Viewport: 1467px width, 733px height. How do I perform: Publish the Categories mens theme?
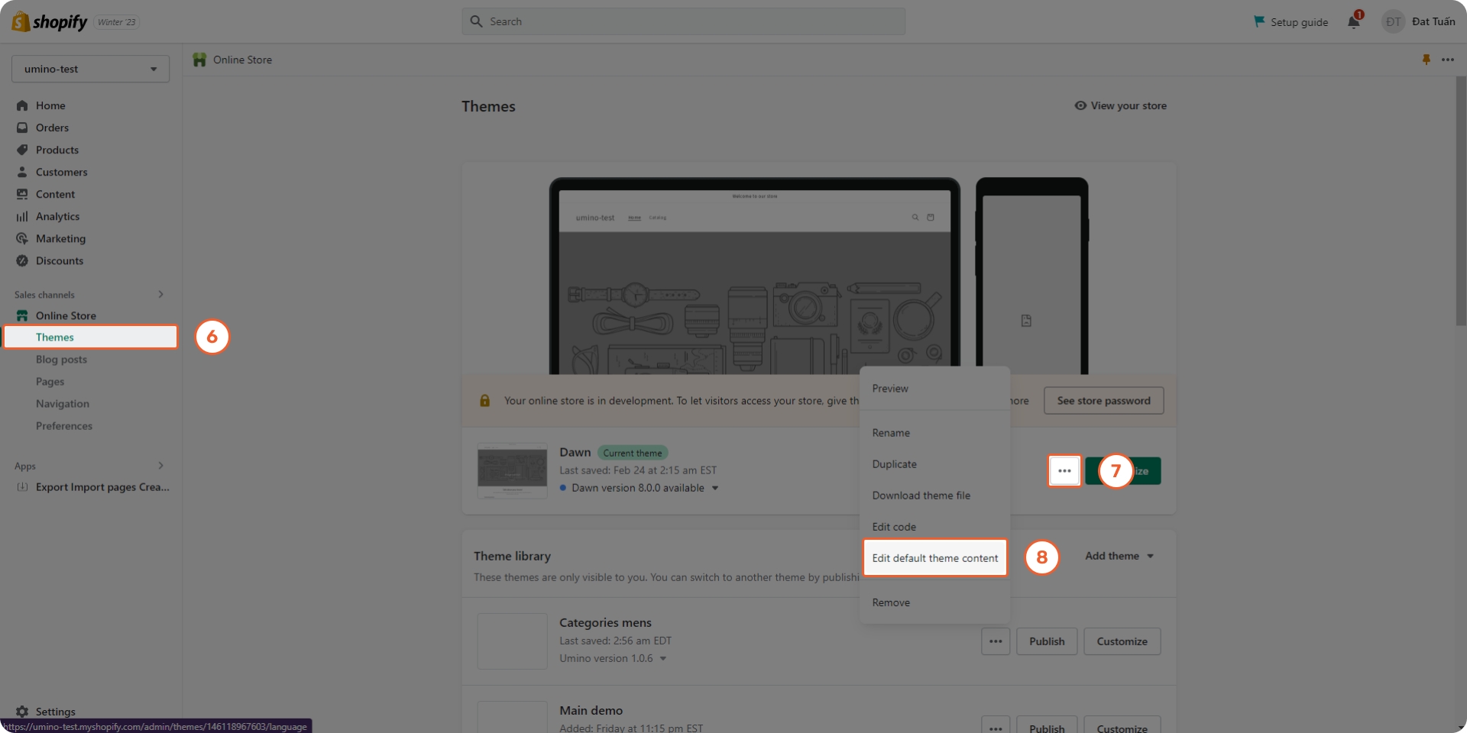pyautogui.click(x=1046, y=641)
